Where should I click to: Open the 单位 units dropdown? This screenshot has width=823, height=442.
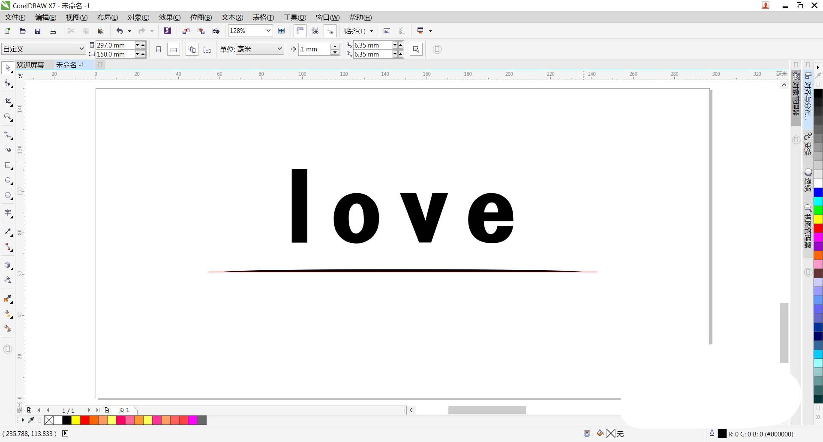279,49
